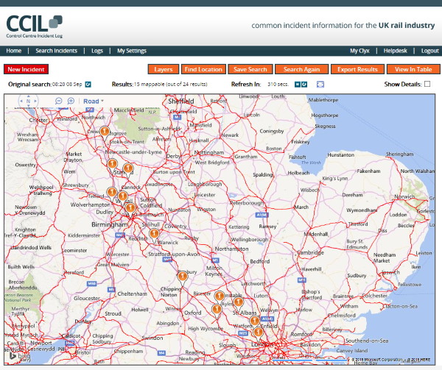
Task: Click the refresh icon beside Original search time
Action: (x=88, y=85)
